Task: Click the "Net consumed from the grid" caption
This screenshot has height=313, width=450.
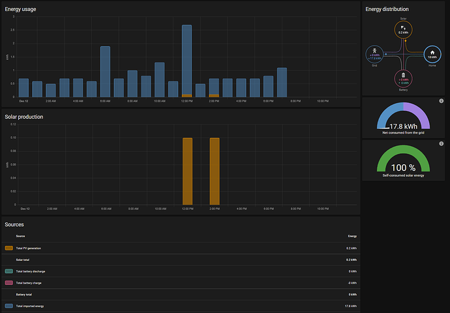Action: click(403, 133)
